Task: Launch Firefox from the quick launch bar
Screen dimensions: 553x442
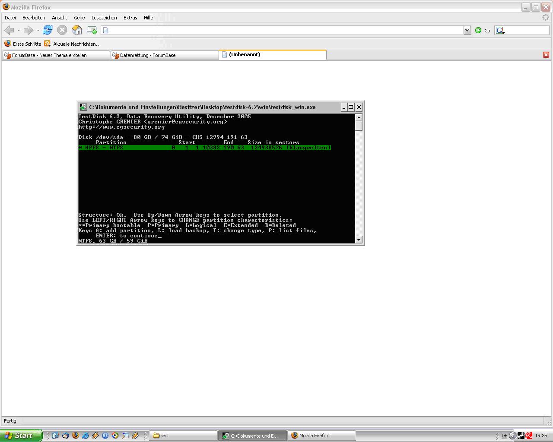Action: point(76,436)
